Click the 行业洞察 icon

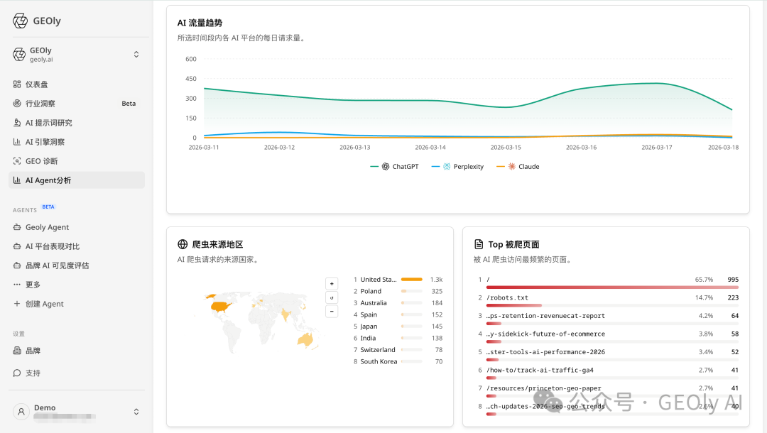click(x=17, y=103)
